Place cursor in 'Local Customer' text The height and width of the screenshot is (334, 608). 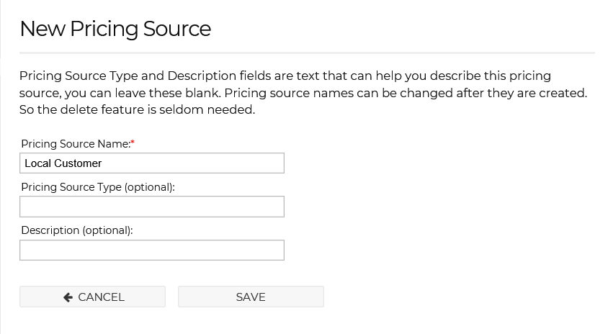tap(63, 163)
